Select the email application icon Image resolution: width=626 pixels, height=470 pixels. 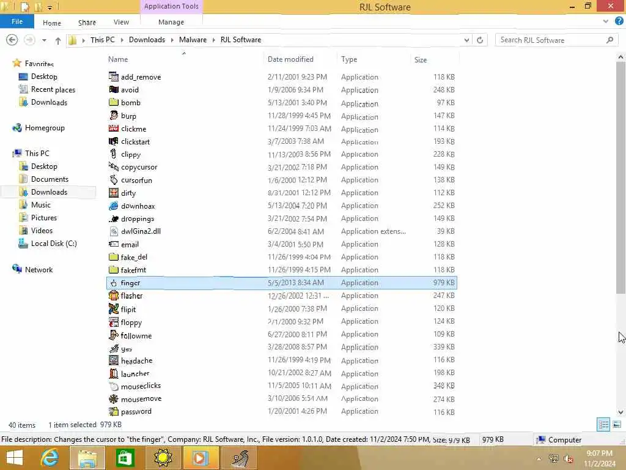click(x=114, y=244)
